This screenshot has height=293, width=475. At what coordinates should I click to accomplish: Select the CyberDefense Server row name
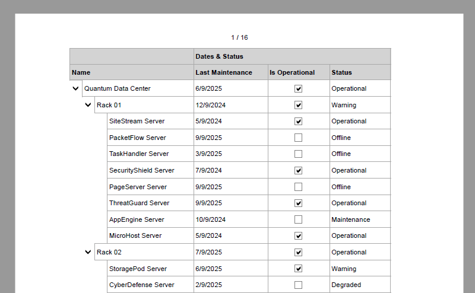point(150,285)
